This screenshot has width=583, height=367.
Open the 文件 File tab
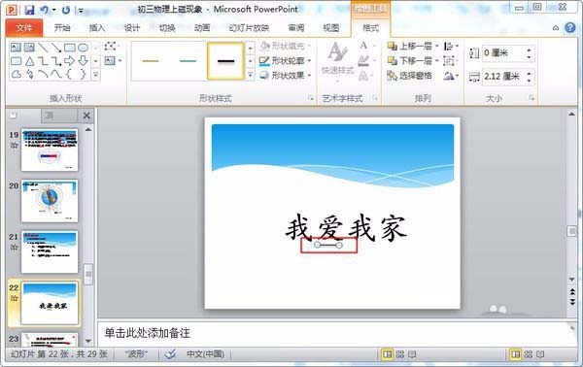pyautogui.click(x=24, y=28)
